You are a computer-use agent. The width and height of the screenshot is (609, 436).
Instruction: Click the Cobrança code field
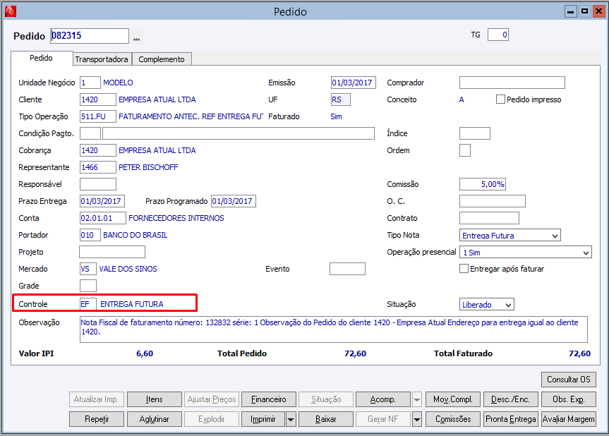coord(98,150)
